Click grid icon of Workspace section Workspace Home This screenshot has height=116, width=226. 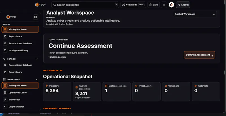pos(5,86)
